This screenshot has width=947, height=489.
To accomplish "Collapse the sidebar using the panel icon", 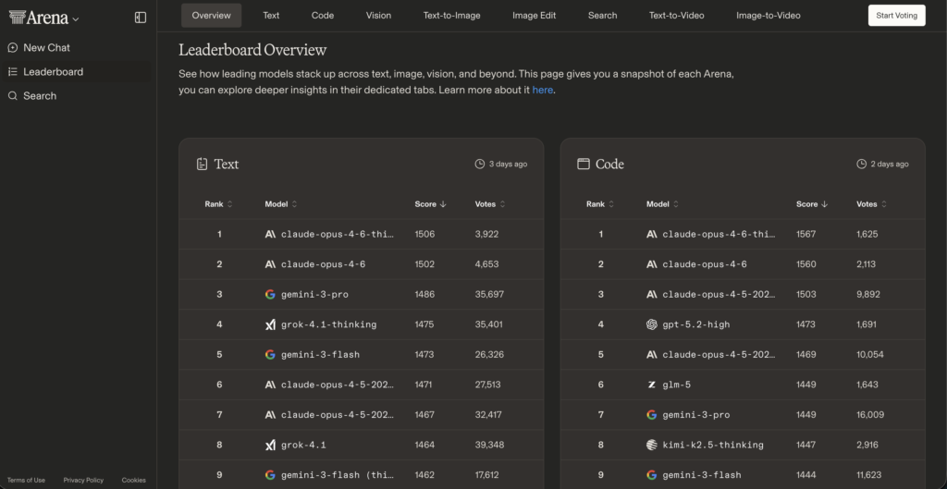I will (141, 17).
